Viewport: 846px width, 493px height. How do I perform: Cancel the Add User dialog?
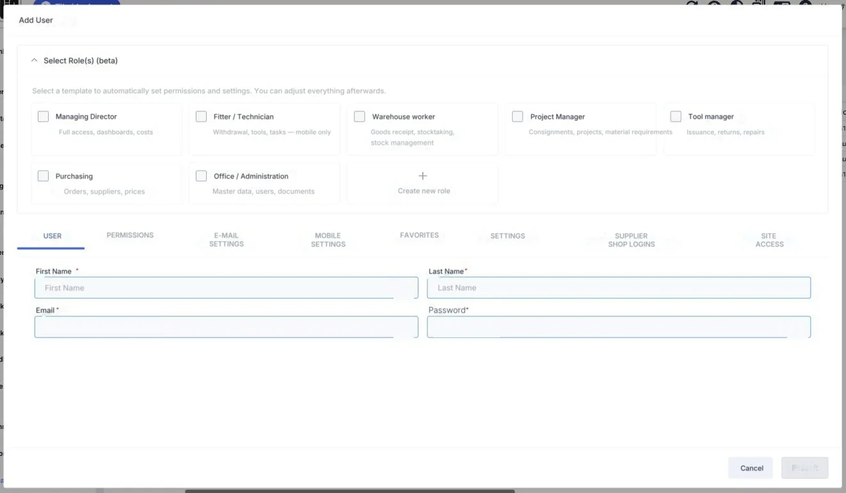point(751,468)
